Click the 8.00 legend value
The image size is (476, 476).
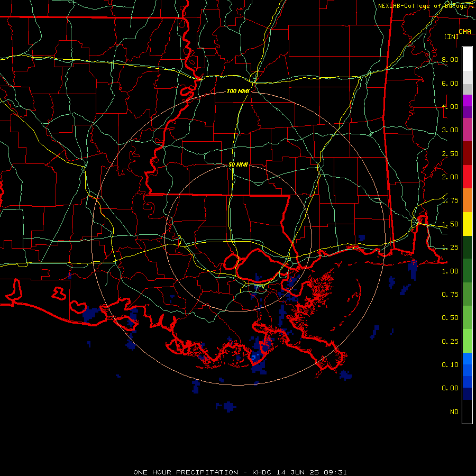450,59
